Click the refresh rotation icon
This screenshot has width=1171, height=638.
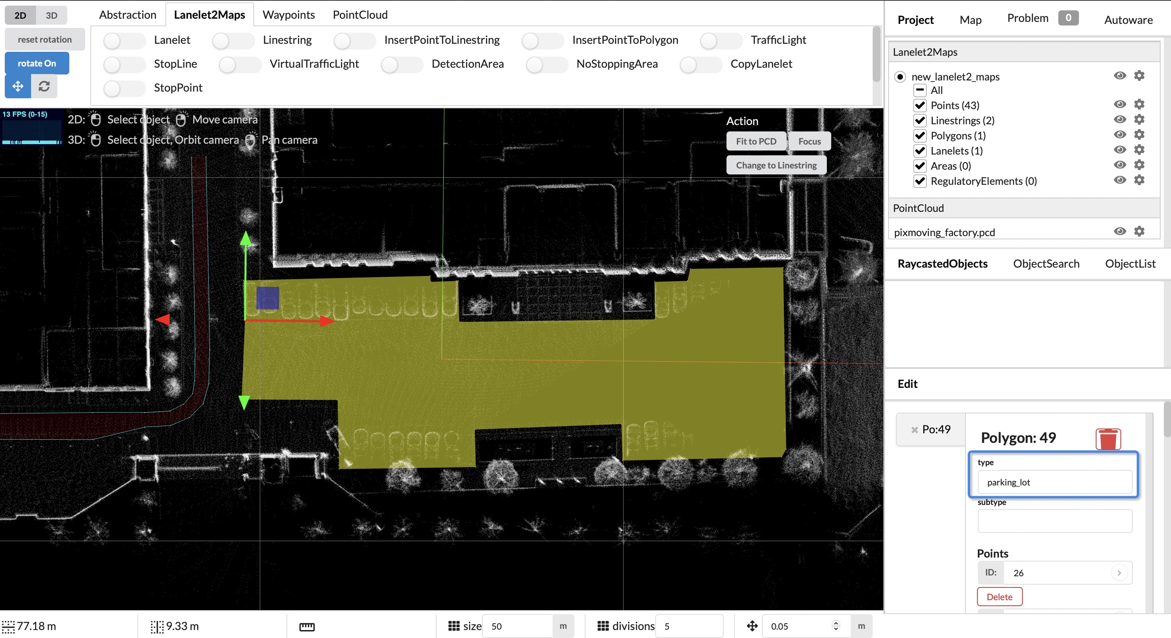pyautogui.click(x=44, y=86)
